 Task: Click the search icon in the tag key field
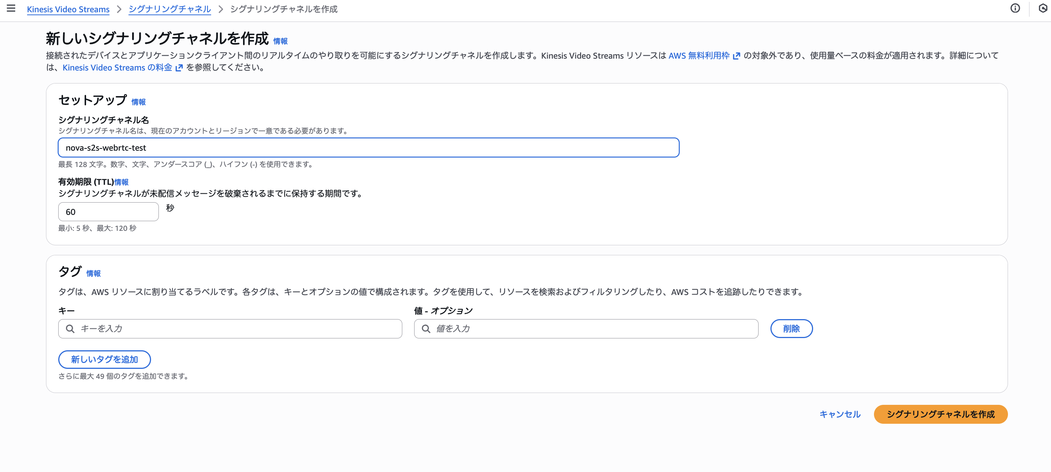tap(70, 328)
